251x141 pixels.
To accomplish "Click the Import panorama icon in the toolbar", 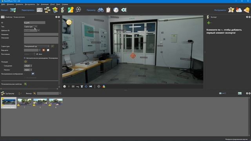I will tap(13, 10).
